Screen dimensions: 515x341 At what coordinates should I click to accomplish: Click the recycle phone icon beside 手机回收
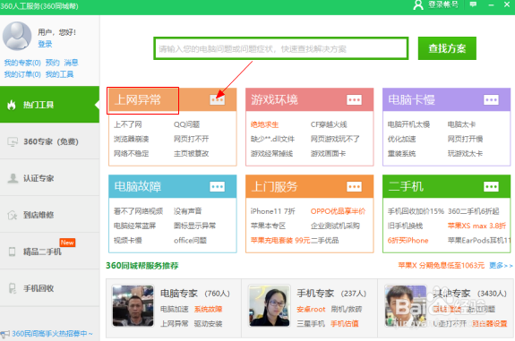pos(13,288)
